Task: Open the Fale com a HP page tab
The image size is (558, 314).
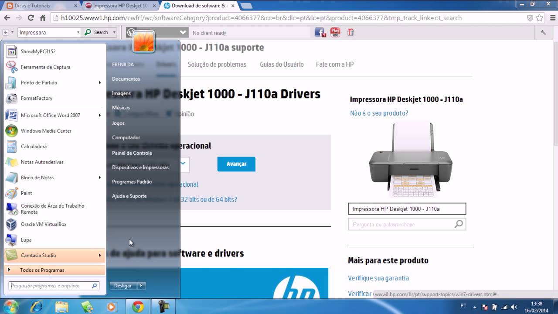Action: [335, 65]
